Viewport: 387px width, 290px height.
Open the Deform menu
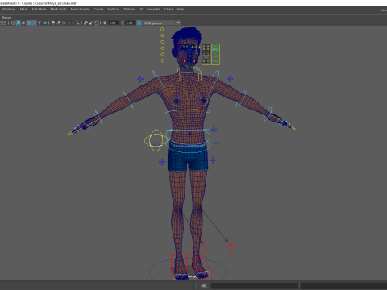(129, 9)
